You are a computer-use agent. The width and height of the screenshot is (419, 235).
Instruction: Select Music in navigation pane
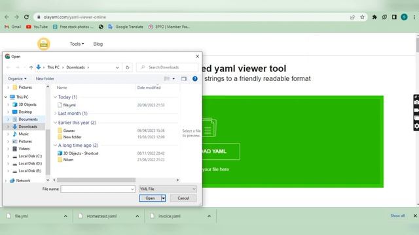pyautogui.click(x=24, y=134)
